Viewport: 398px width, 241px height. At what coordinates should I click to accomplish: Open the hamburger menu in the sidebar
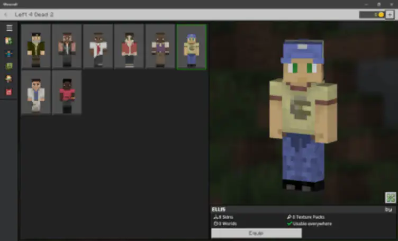(9, 28)
